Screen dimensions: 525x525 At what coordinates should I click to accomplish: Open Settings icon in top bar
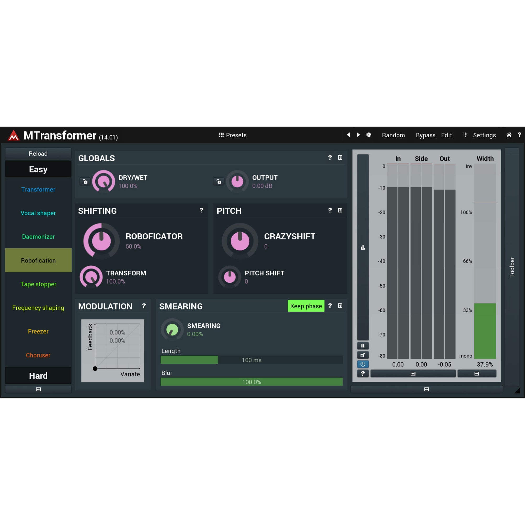[x=465, y=135]
